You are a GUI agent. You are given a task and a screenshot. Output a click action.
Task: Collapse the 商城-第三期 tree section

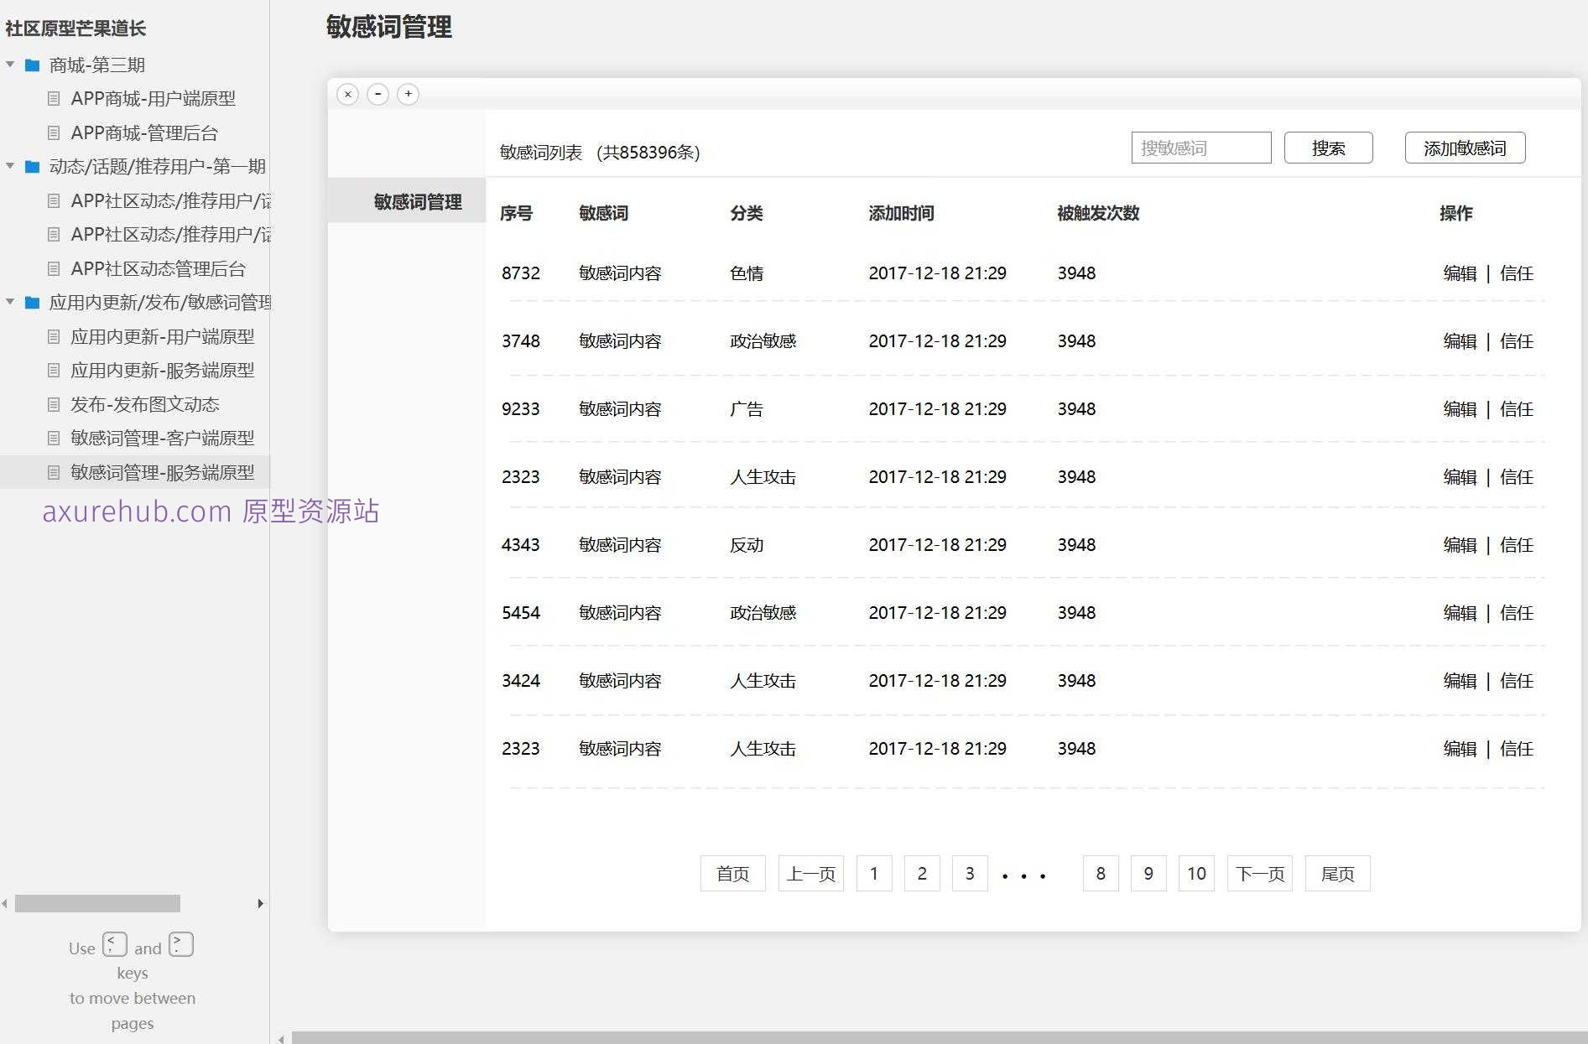pos(10,65)
